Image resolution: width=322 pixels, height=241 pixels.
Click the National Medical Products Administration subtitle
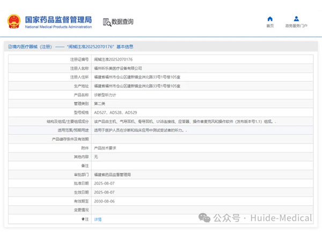tap(58, 26)
